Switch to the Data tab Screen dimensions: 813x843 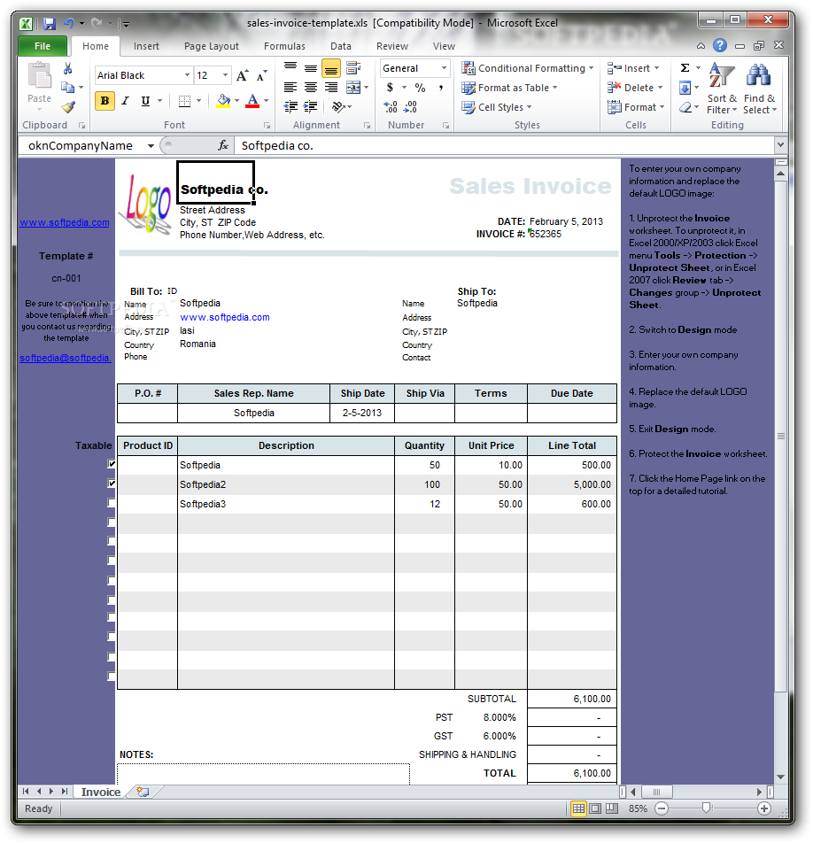click(x=341, y=46)
